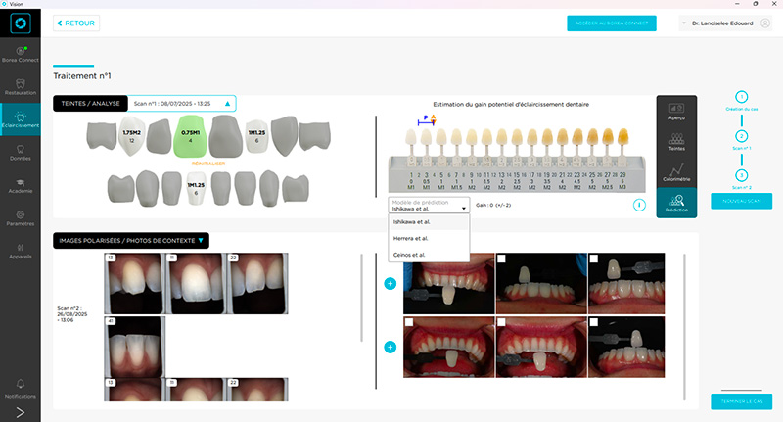Click RÉINITIALISER link under teeth

[x=208, y=164]
